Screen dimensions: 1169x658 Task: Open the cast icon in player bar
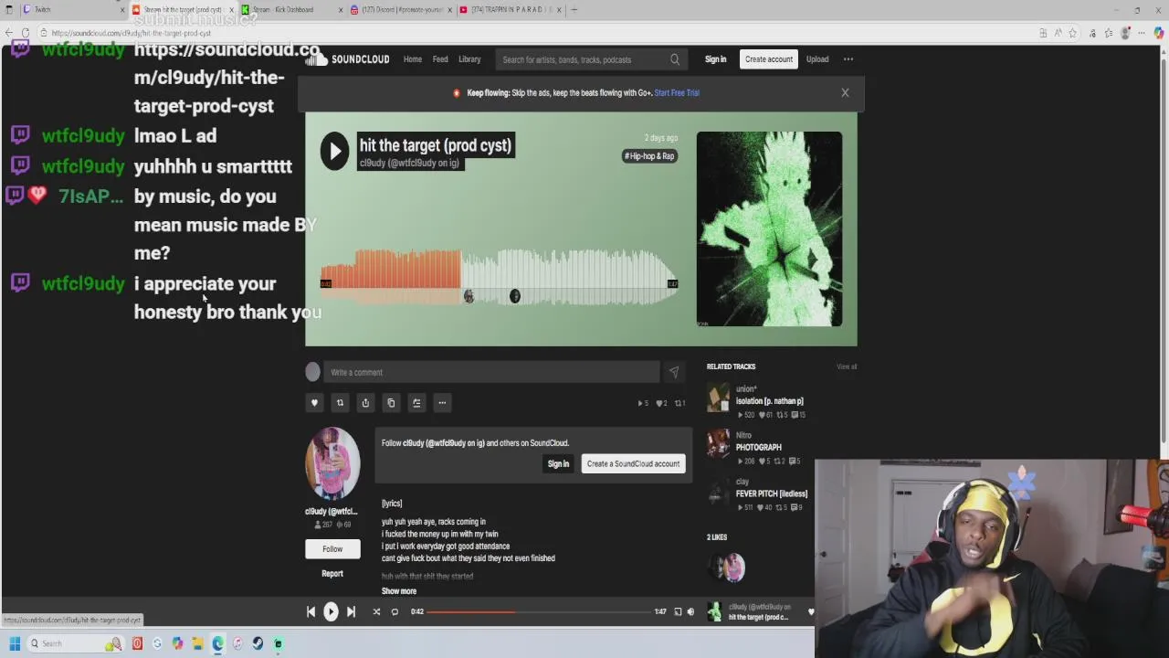tap(678, 611)
